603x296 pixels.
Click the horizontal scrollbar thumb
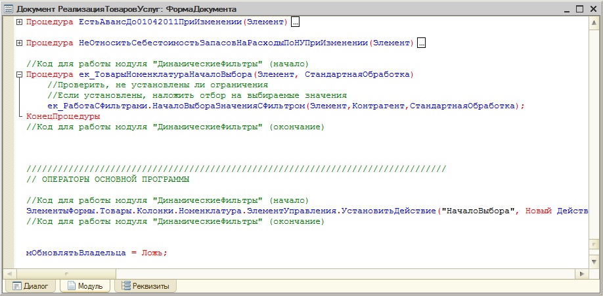[x=66, y=274]
